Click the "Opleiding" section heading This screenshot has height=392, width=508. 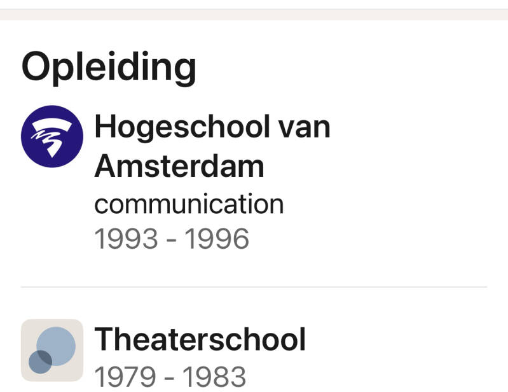[x=109, y=66]
